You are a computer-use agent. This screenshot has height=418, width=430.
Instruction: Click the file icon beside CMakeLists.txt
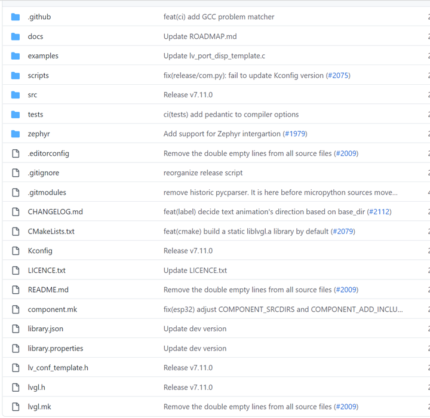(x=16, y=231)
